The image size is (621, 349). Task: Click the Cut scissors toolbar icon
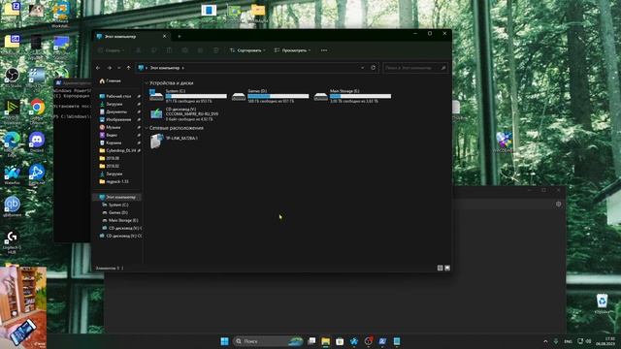[x=138, y=50]
